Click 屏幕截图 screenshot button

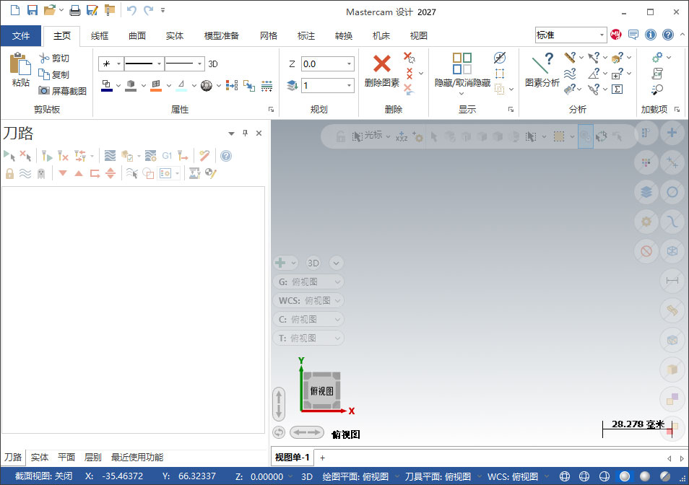click(62, 91)
